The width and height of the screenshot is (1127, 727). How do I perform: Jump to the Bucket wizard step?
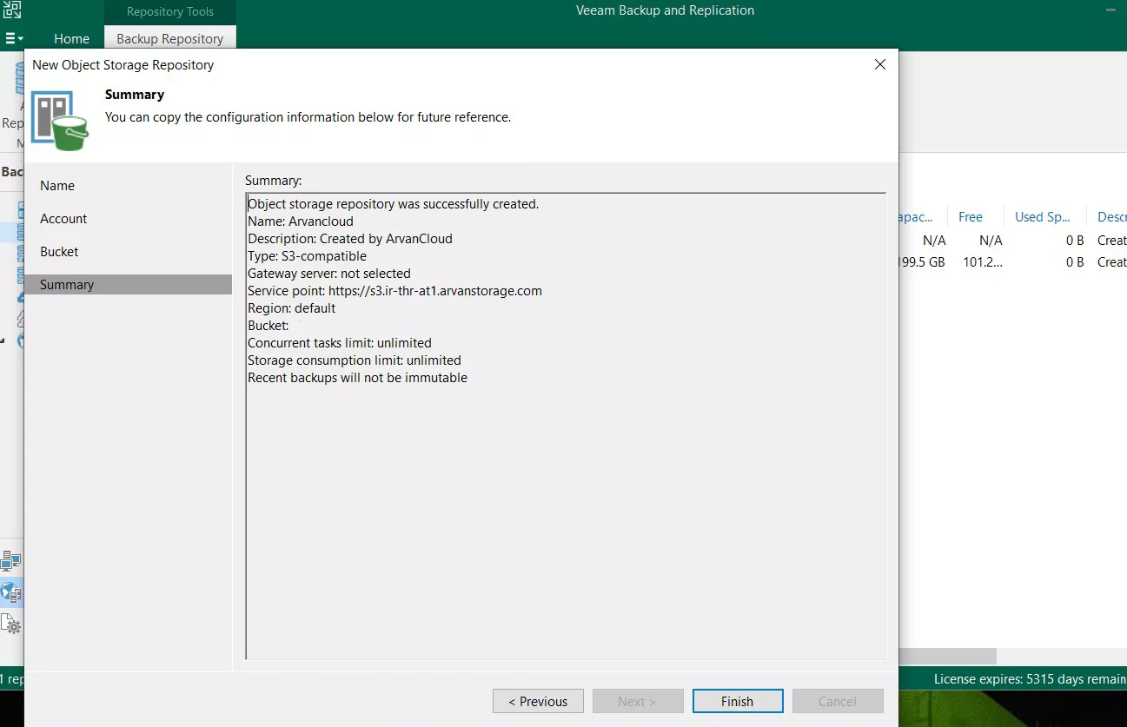tap(59, 252)
